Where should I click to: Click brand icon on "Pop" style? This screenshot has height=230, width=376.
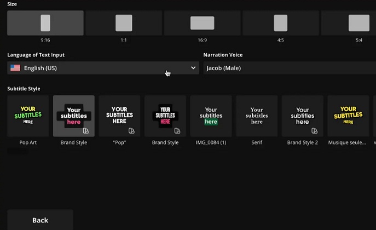131,131
